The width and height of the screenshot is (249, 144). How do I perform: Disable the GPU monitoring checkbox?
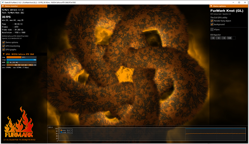tap(4, 46)
